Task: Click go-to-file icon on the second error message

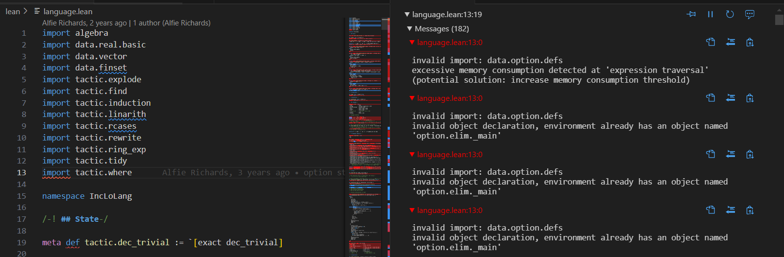Action: [x=710, y=98]
